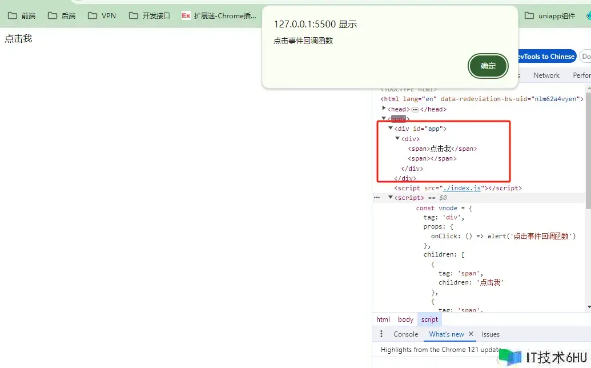Open the Issues drawer tab
Screen dimensions: 591x368
[490, 334]
